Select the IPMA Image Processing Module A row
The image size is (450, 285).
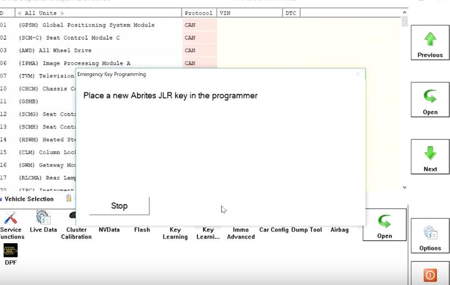pyautogui.click(x=201, y=63)
